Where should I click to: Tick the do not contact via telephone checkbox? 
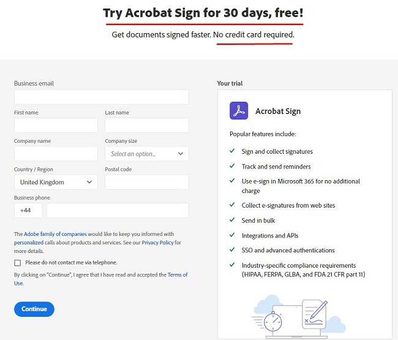[x=18, y=263]
